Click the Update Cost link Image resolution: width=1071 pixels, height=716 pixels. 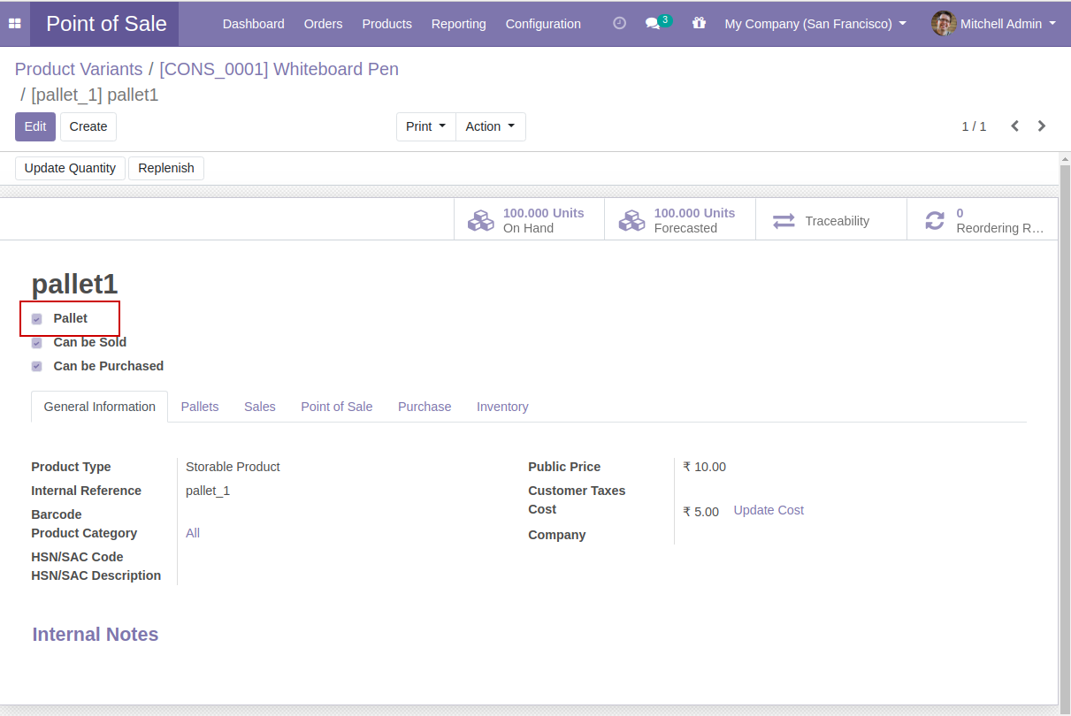pos(769,510)
